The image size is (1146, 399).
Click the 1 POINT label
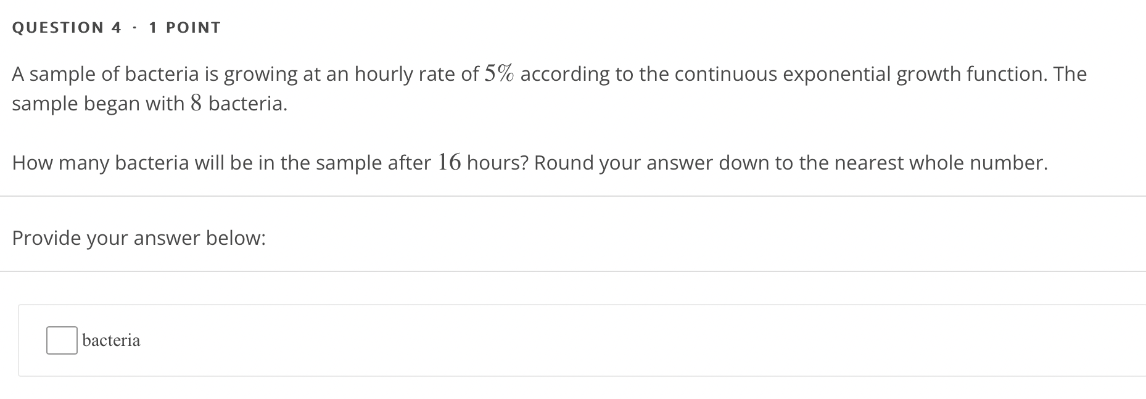183,27
